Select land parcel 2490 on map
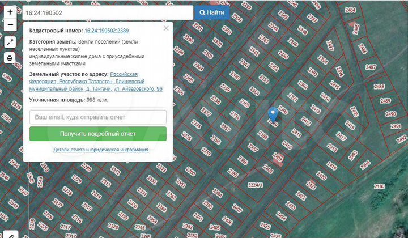Screen dimensions: 408x238 (390, 114)
